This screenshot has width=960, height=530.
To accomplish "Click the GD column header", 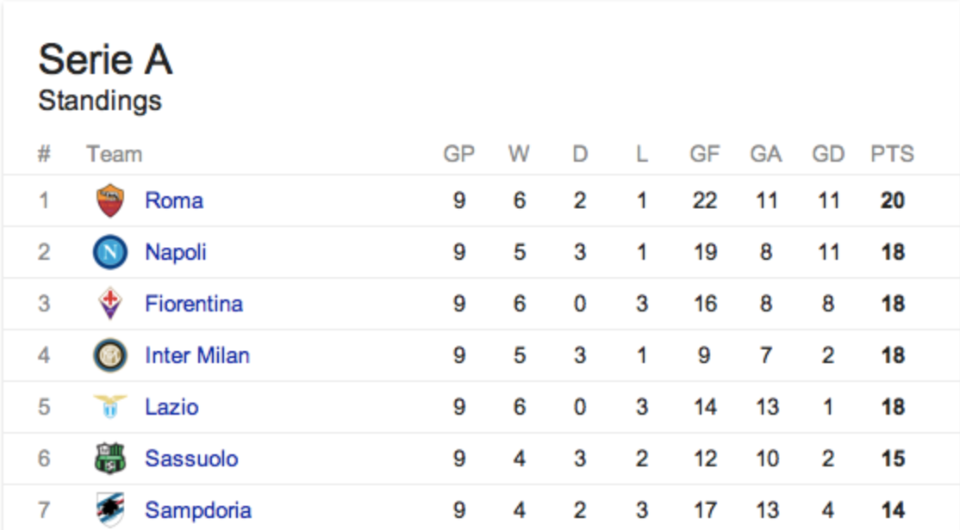I will 828,154.
